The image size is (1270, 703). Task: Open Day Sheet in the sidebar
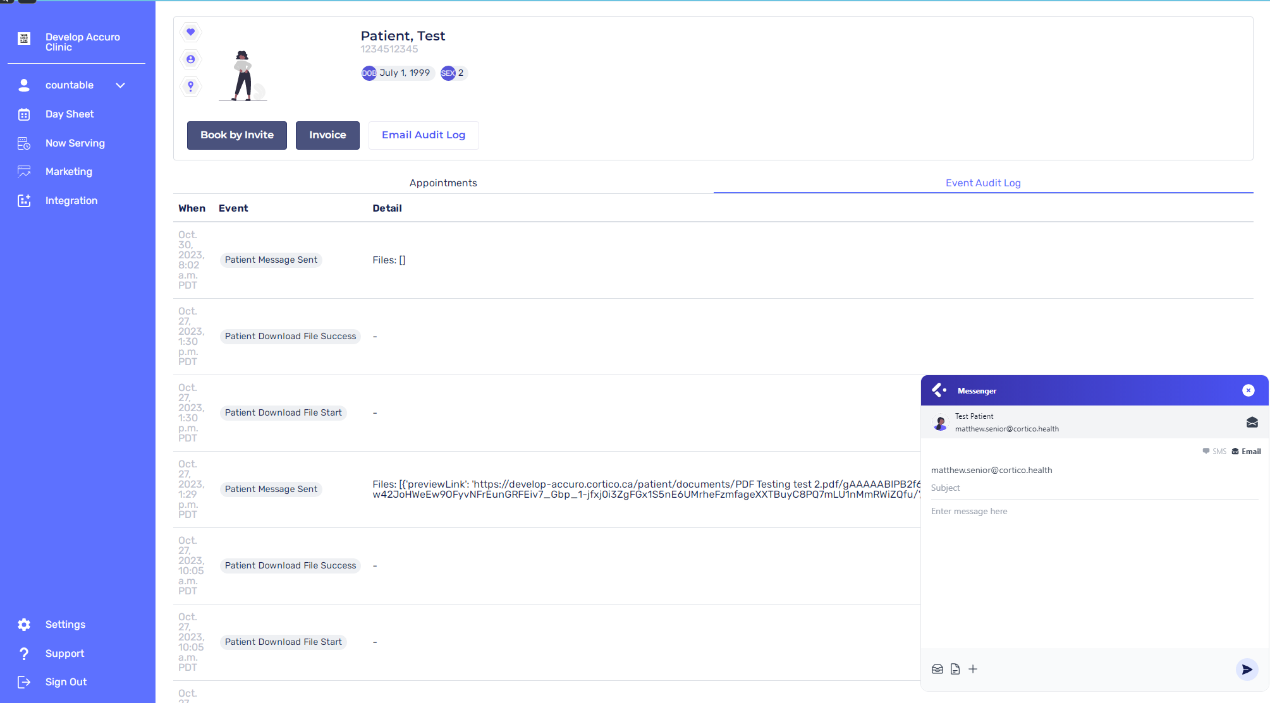click(x=70, y=114)
